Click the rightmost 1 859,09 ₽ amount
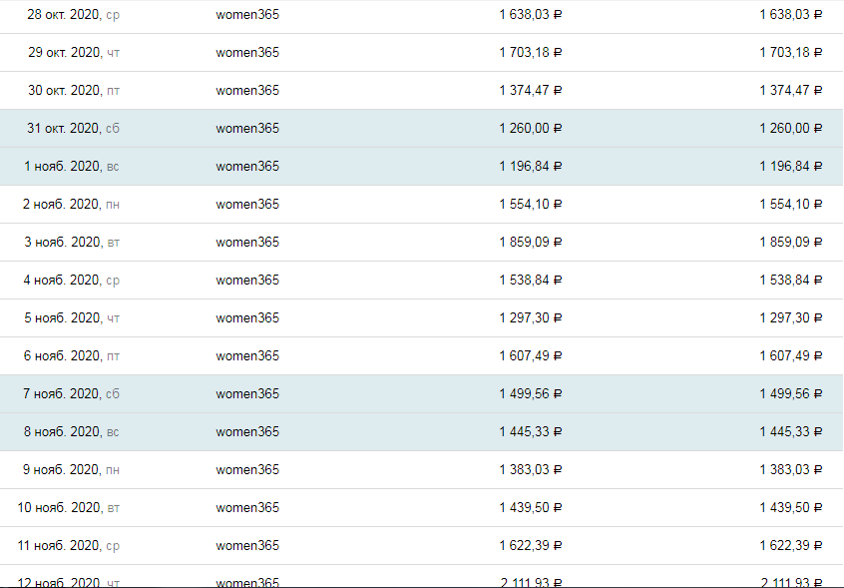The image size is (844, 588). [x=790, y=243]
